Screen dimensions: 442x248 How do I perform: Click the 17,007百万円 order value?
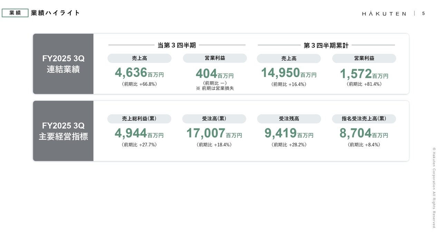214,133
